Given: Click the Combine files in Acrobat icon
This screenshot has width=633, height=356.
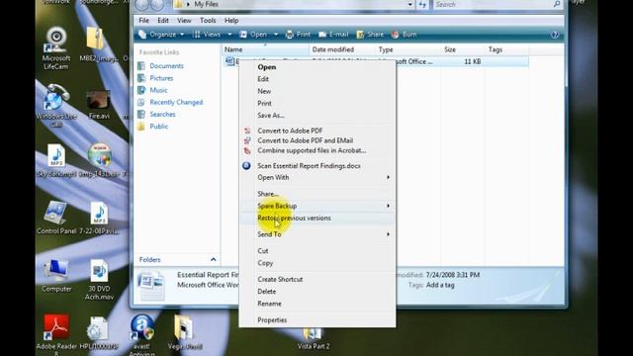Looking at the screenshot, I should coord(247,150).
